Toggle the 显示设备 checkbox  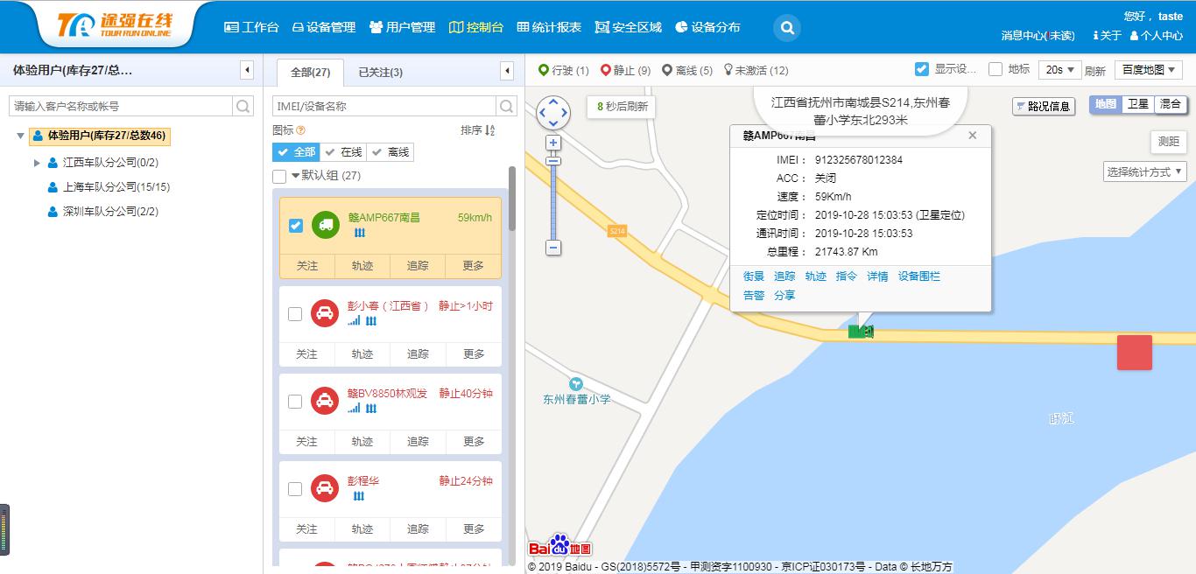coord(921,69)
